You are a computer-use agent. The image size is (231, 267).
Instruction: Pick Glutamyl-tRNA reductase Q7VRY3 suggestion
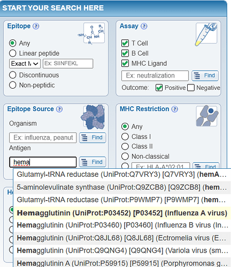122,175
